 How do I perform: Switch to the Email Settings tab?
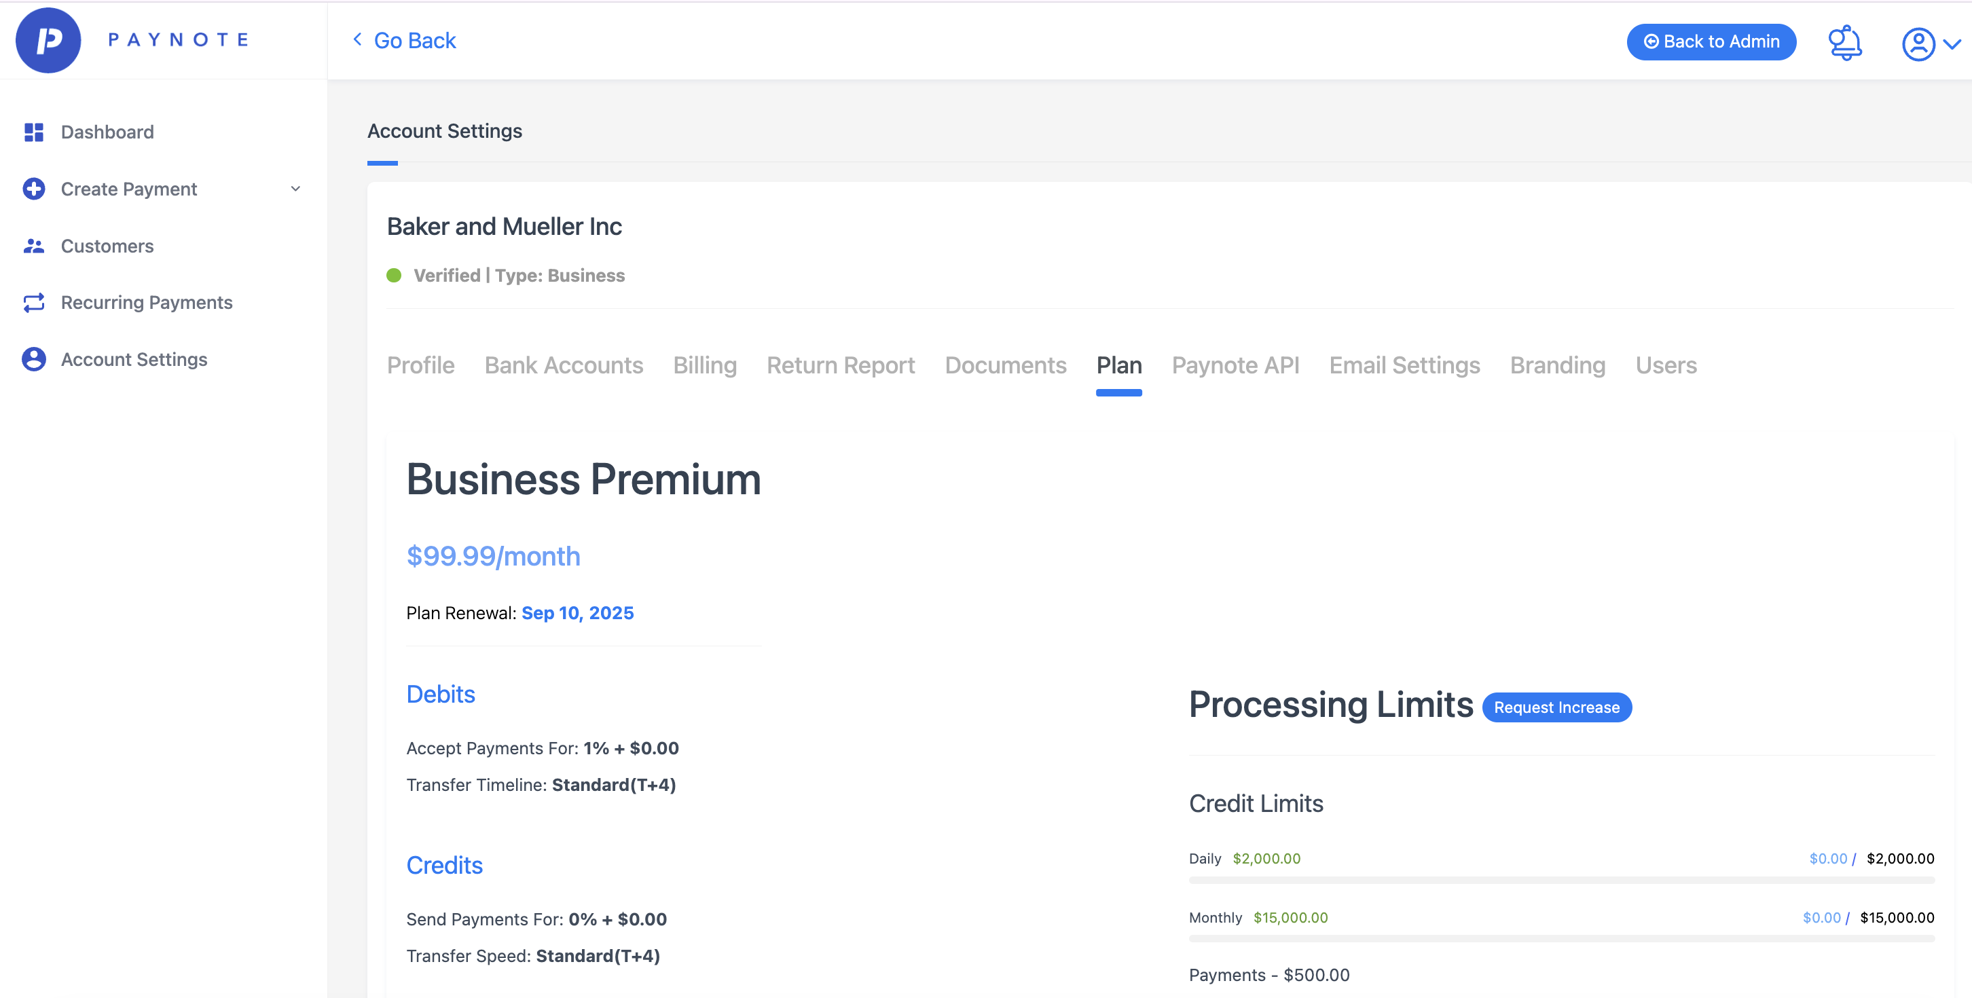(x=1404, y=366)
